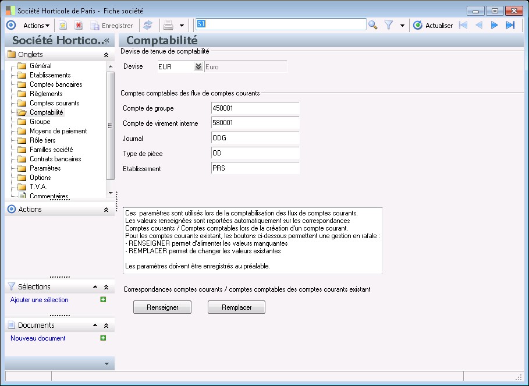Collapse the Documents panel section
Viewport: 529px width, 386px height.
pos(106,325)
